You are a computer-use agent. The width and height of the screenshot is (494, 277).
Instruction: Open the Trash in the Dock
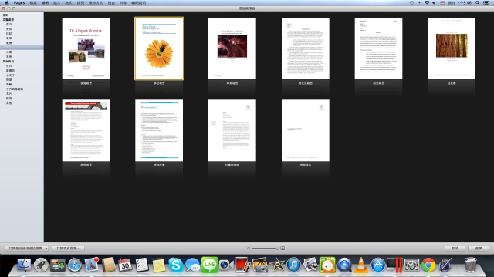coord(470,265)
